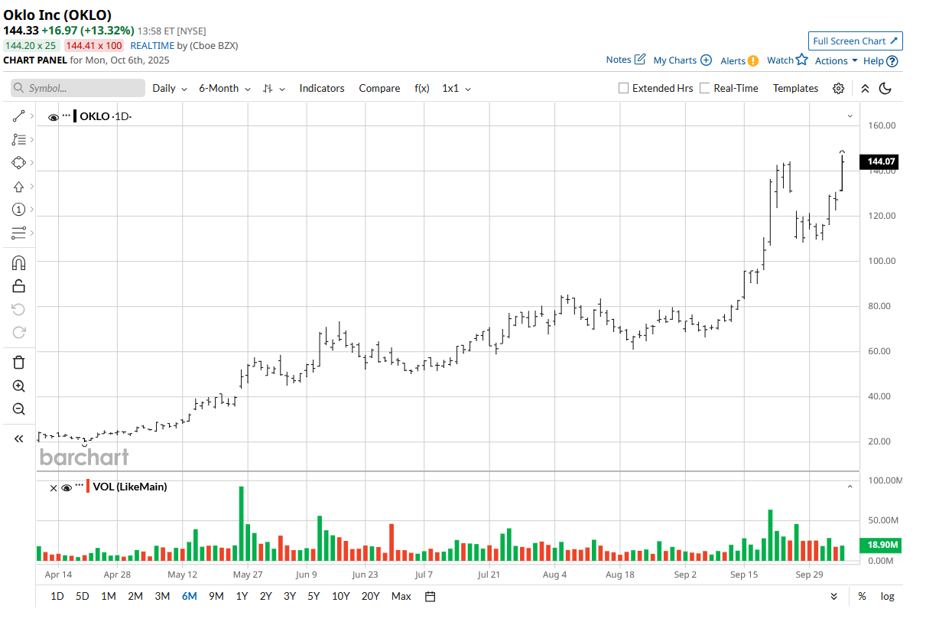Click the 144.07 current price label
The image size is (926, 622).
click(880, 162)
